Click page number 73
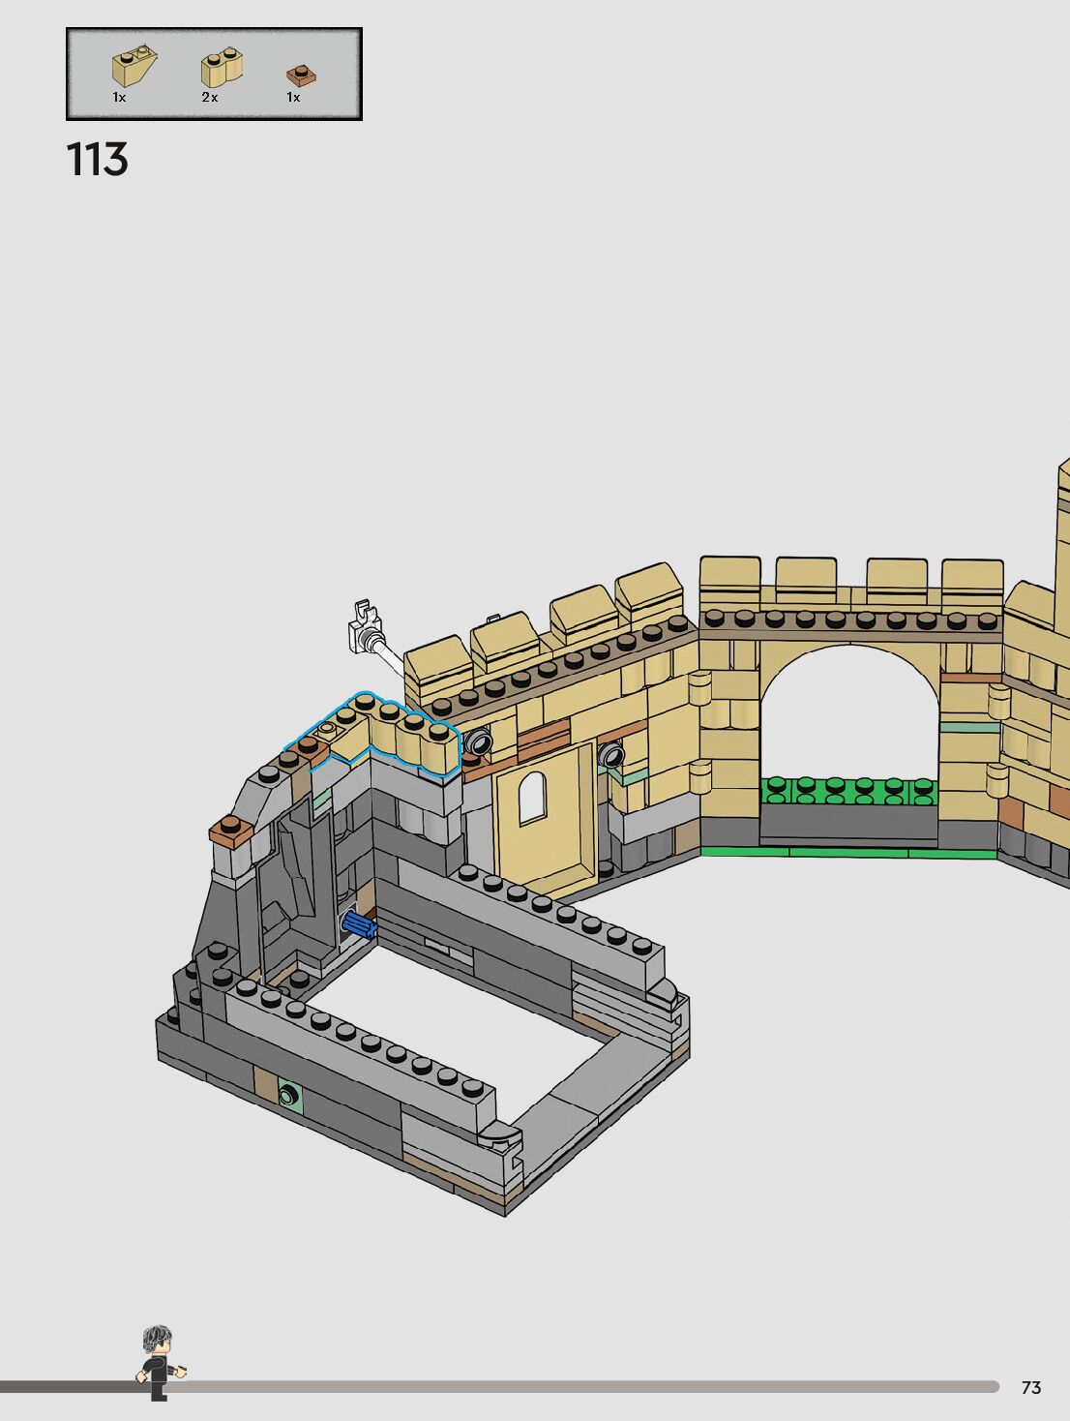The image size is (1070, 1421). click(x=1030, y=1388)
